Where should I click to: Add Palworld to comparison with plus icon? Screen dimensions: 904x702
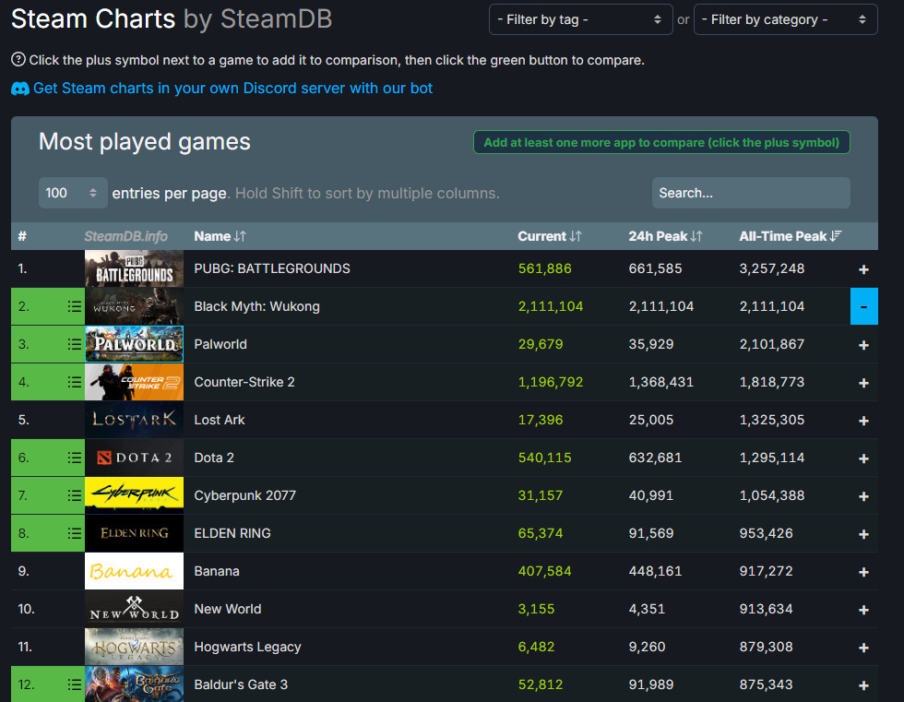[x=863, y=345]
